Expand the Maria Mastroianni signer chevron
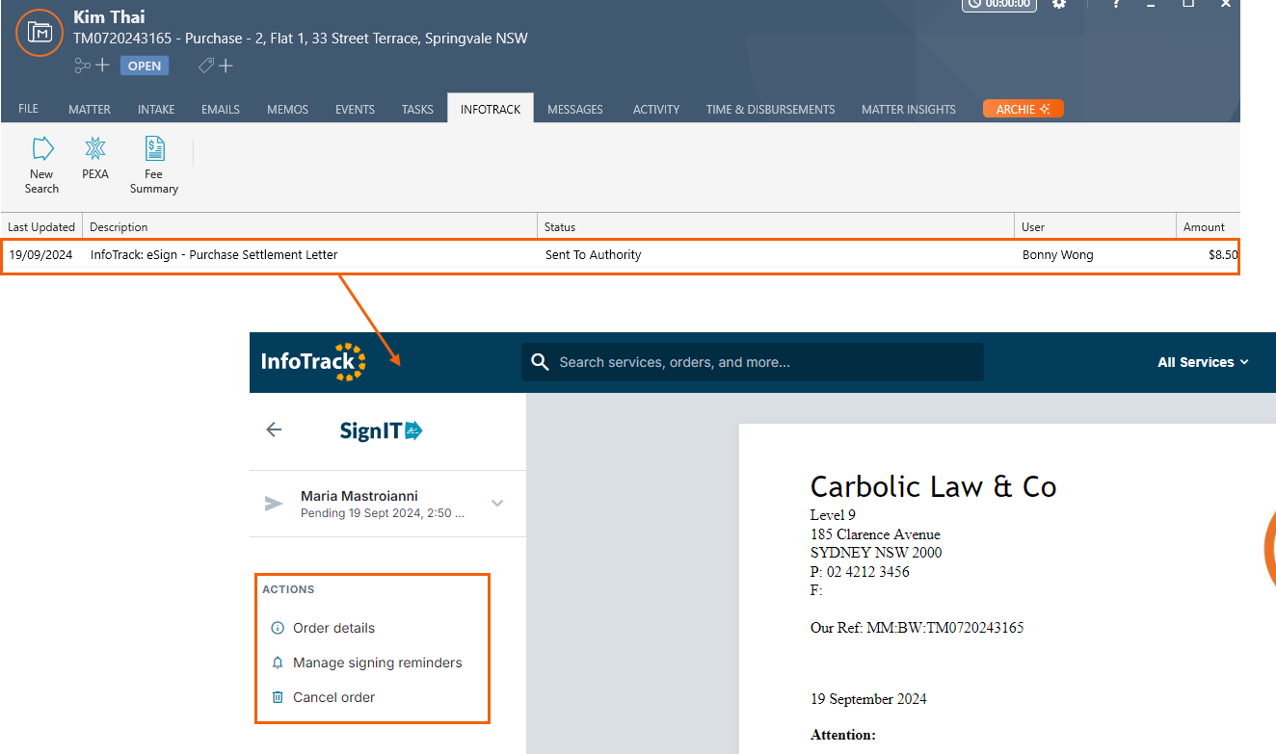Viewport: 1276px width, 754px height. click(497, 503)
